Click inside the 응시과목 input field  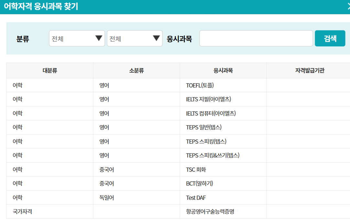[x=256, y=38]
